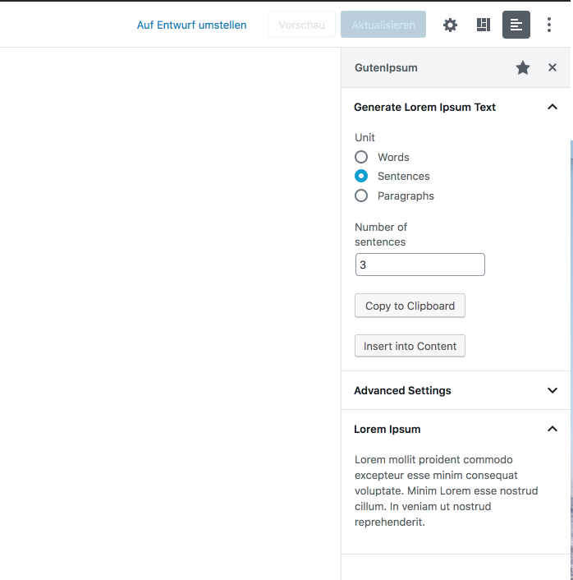
Task: Expand the Advanced Settings section
Action: [x=456, y=390]
